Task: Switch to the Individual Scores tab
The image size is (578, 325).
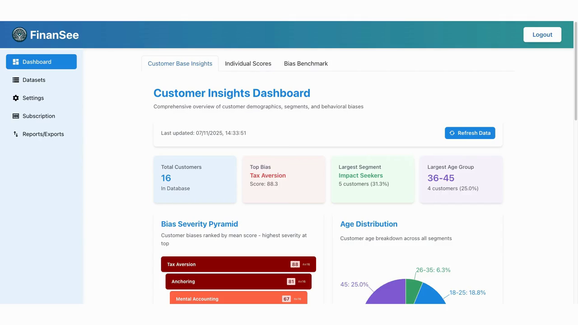Action: pos(248,64)
